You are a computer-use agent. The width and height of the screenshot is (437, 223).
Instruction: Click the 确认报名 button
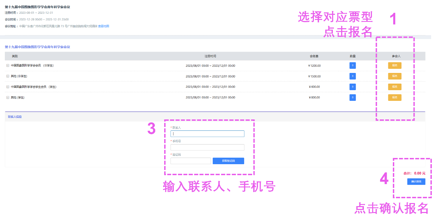point(416,182)
